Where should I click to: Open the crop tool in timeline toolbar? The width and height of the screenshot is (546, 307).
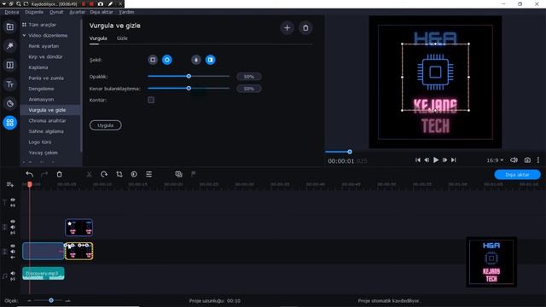tap(119, 174)
